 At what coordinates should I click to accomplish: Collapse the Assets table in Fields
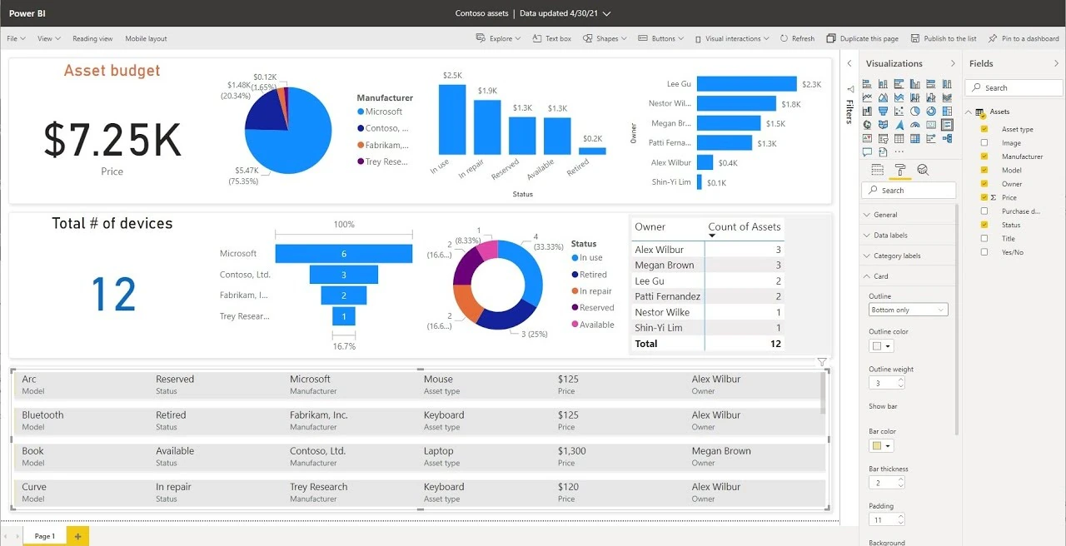click(969, 112)
